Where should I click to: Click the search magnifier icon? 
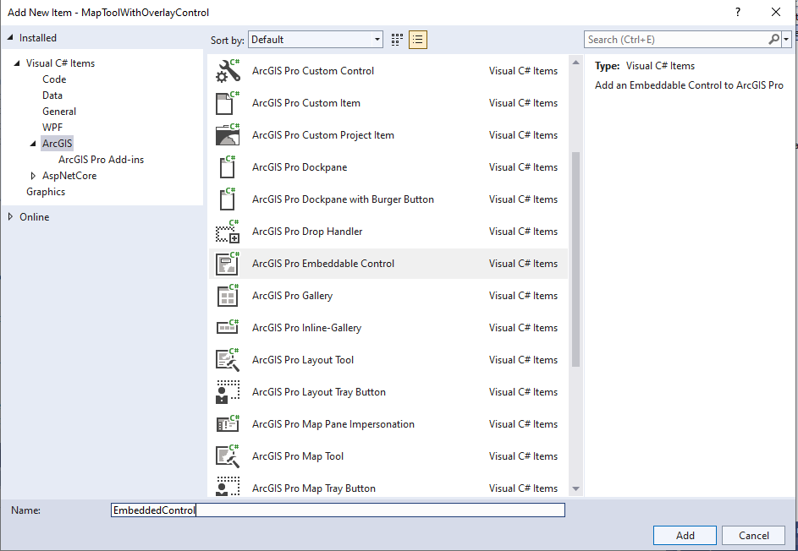(773, 39)
